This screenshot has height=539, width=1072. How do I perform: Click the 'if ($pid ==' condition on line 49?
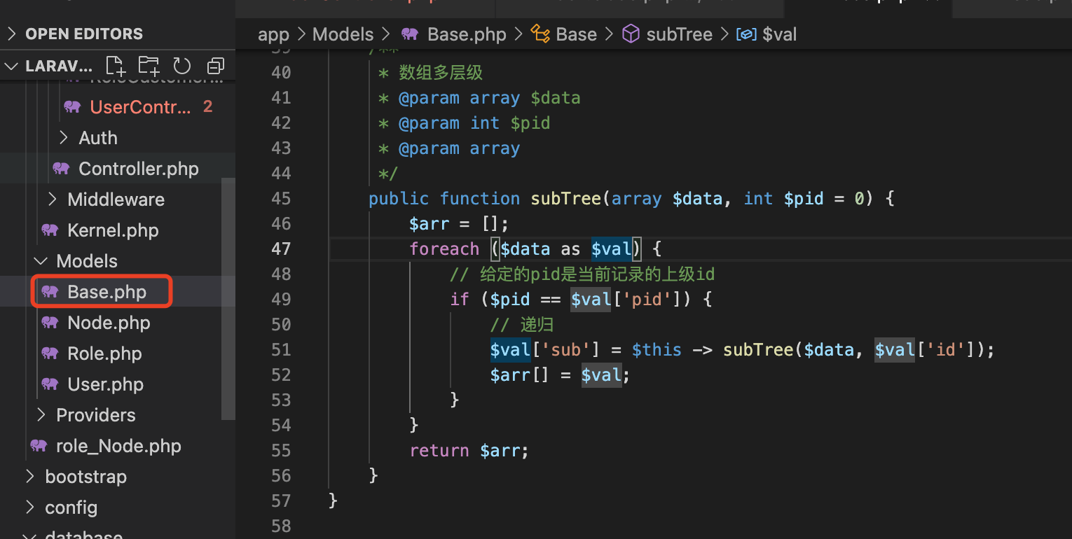(x=505, y=300)
